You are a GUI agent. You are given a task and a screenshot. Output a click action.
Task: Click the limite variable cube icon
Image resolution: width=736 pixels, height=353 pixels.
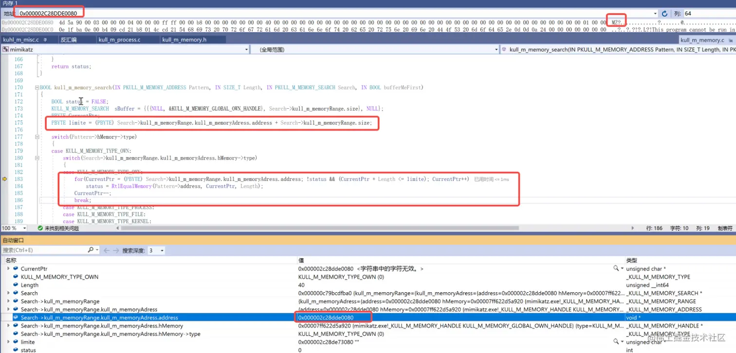pyautogui.click(x=16, y=342)
